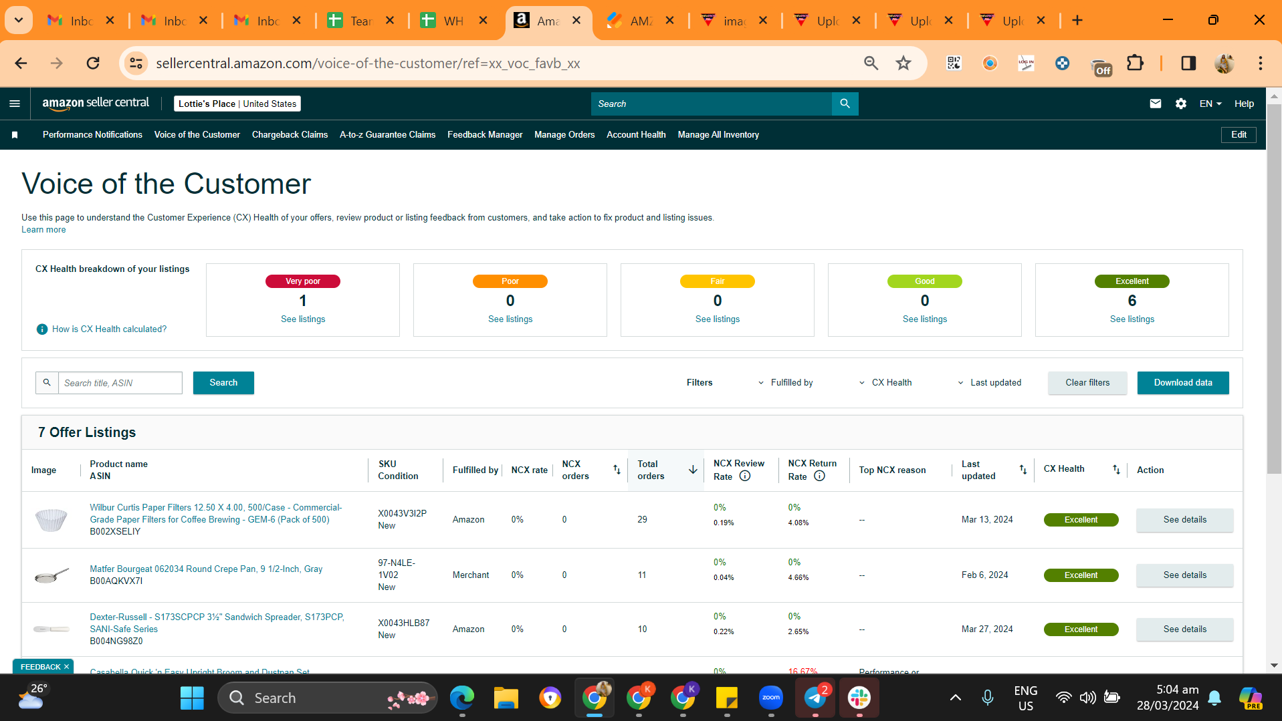Click the header Search input field
Viewport: 1282px width, 721px height.
(x=712, y=104)
